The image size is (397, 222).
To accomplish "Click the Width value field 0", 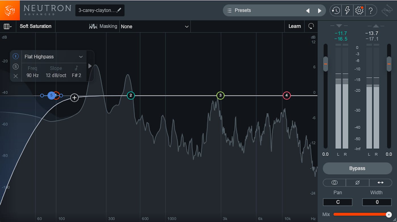I will pos(377,202).
